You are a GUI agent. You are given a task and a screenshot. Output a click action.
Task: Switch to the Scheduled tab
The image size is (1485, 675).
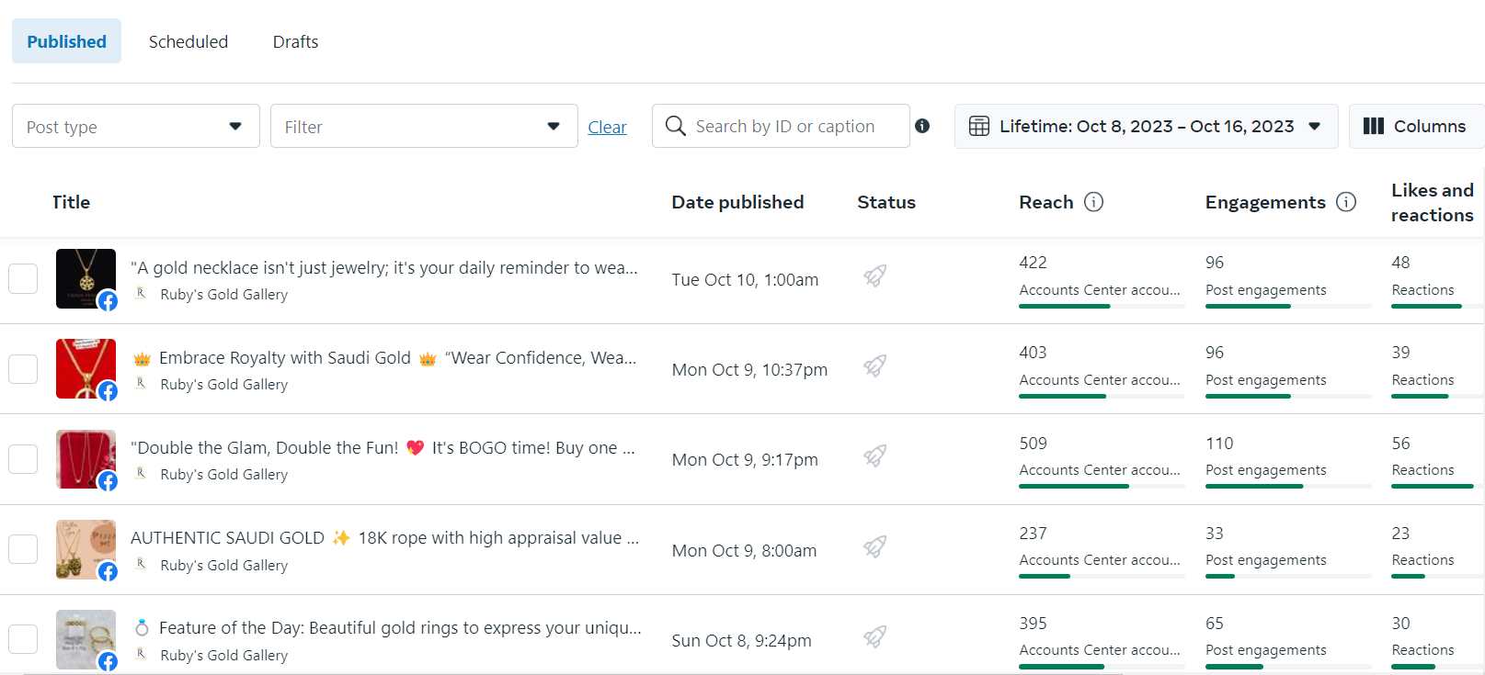188,42
